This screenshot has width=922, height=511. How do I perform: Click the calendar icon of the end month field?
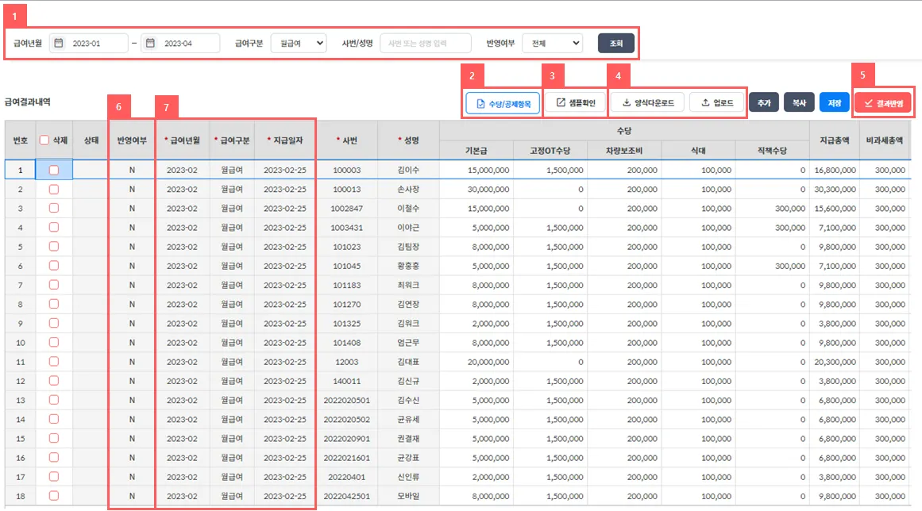151,44
